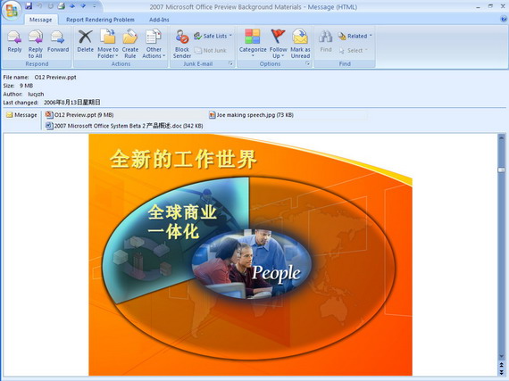Open Options group dialog launcher
Screen dimensions: 509x381
(307, 63)
